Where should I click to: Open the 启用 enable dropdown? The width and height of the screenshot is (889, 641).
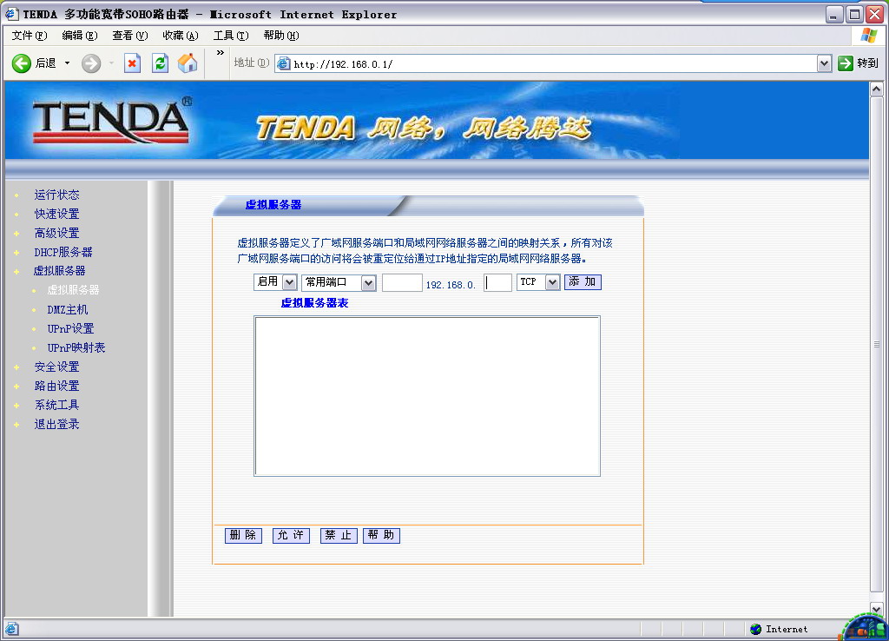275,282
